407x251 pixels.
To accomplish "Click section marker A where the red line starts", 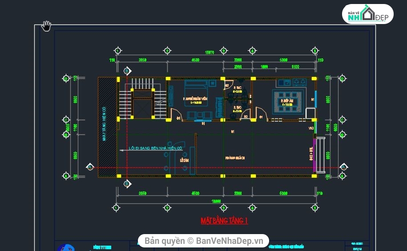I will point(90,167).
